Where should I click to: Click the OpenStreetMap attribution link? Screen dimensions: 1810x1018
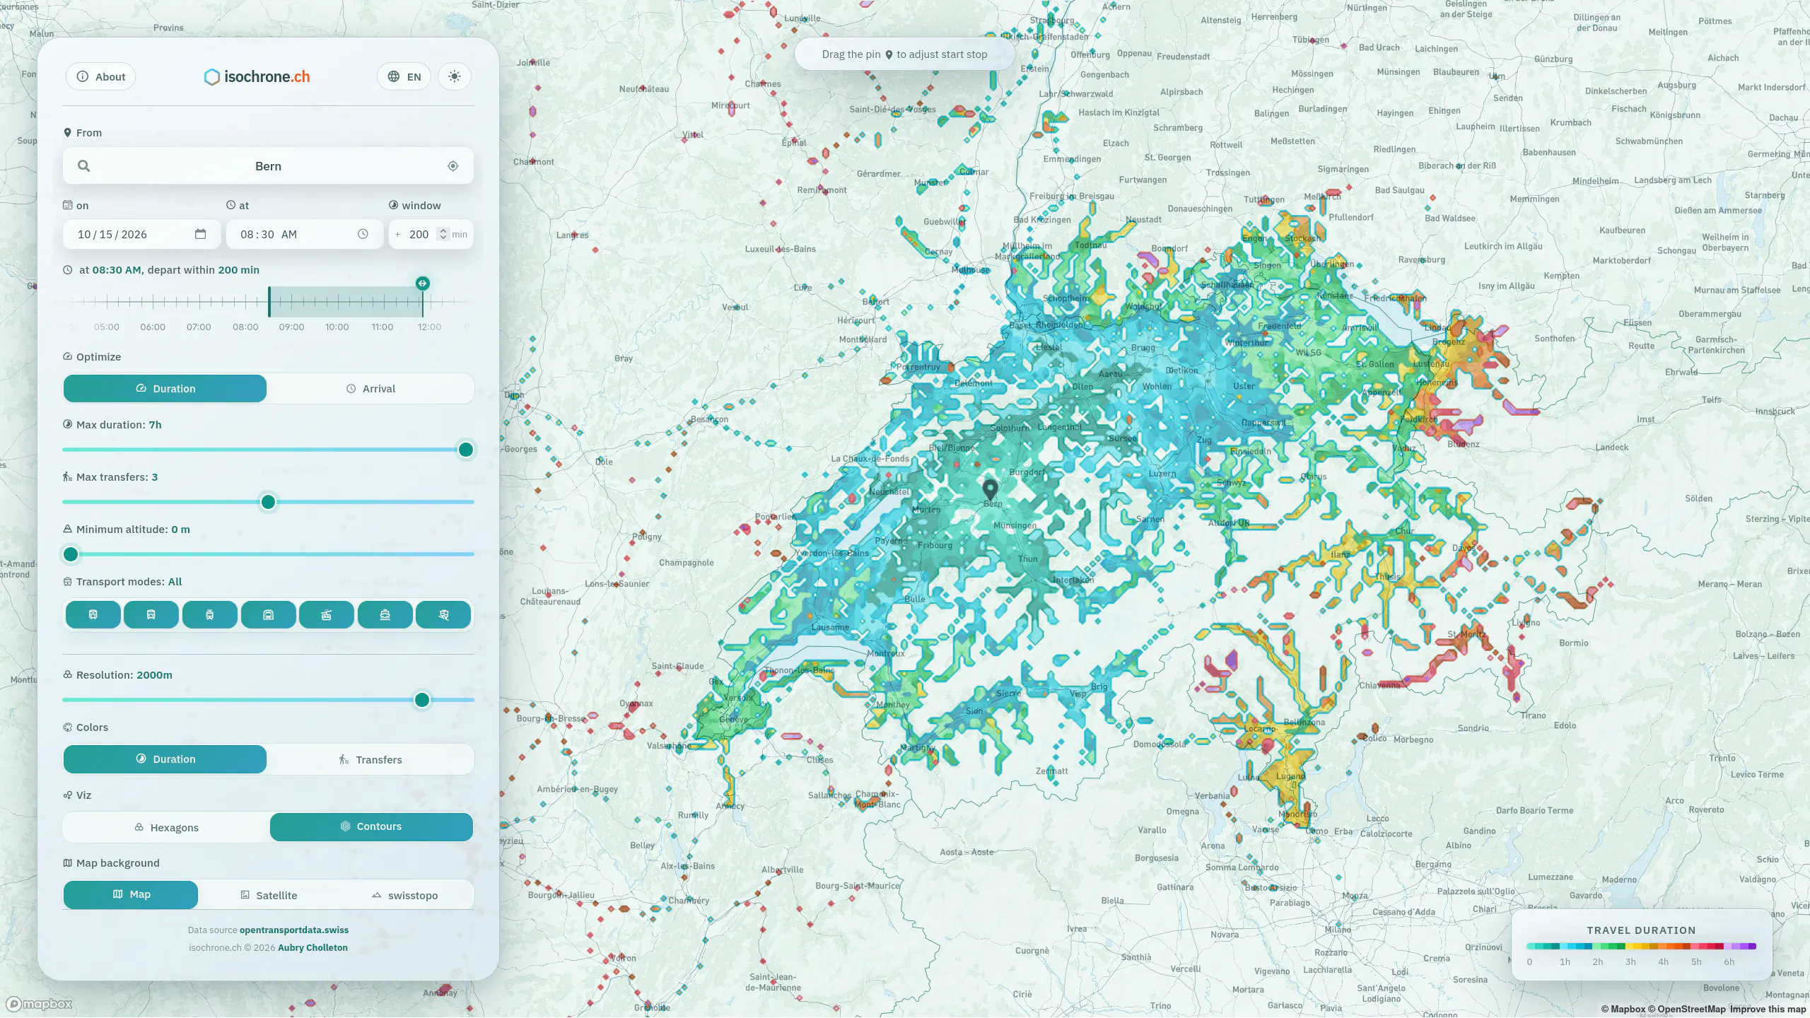(x=1688, y=1010)
